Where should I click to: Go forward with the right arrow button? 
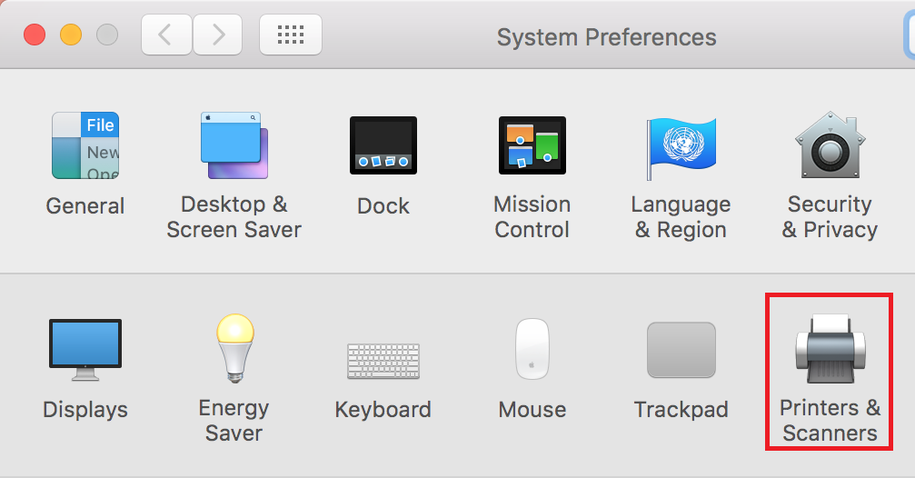(x=218, y=35)
